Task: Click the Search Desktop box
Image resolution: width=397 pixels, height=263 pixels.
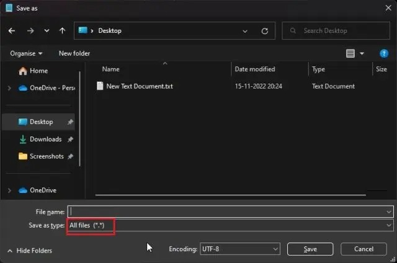Action: 336,30
